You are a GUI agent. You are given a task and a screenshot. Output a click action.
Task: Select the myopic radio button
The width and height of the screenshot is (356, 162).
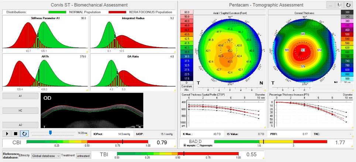click(185, 145)
